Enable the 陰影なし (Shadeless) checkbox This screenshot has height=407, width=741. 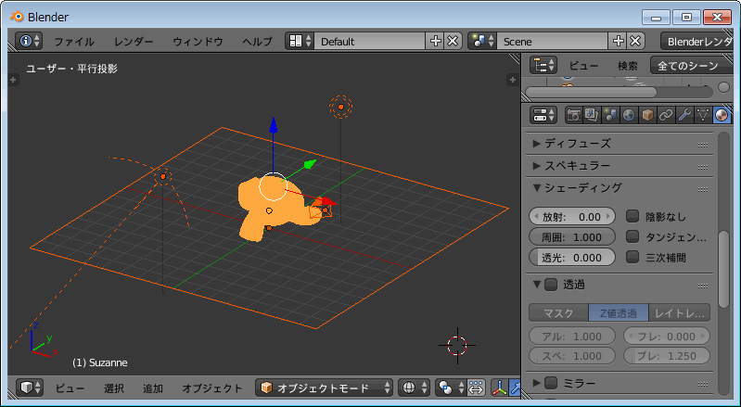tap(632, 216)
